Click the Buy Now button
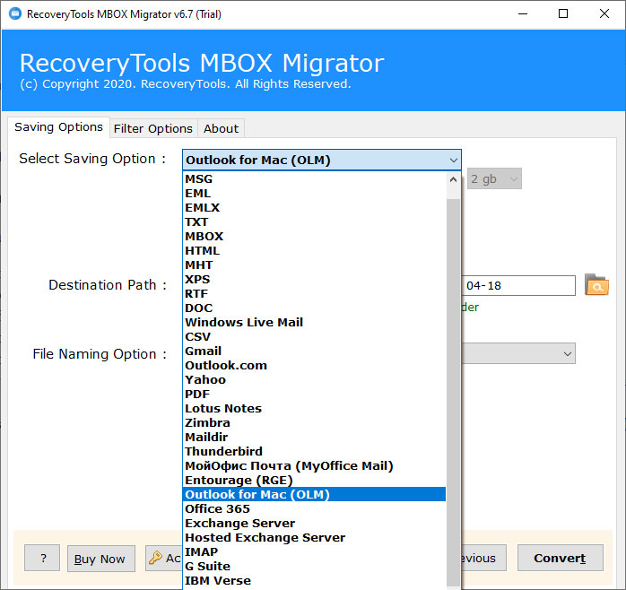The image size is (626, 590). (101, 559)
